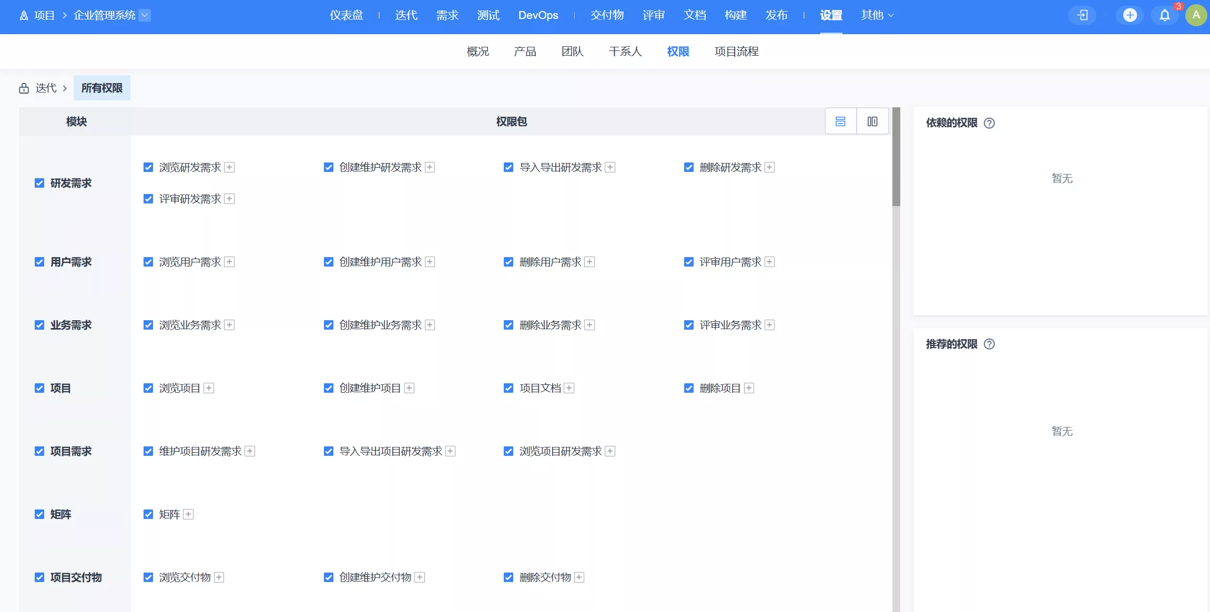This screenshot has width=1210, height=612.
Task: Click 所有权限 breadcrumb button
Action: tap(102, 88)
